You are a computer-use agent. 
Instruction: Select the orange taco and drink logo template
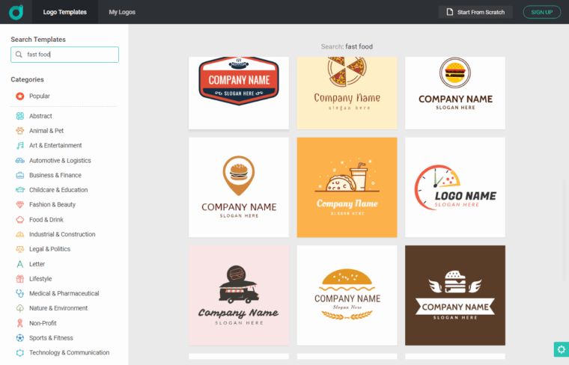(347, 187)
